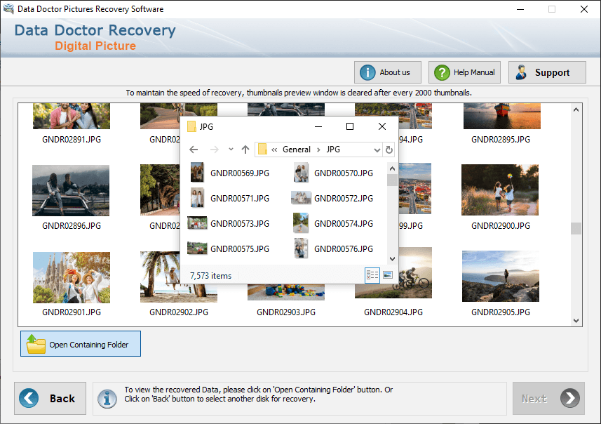This screenshot has height=424, width=601.
Task: Click the 7,573 items status text
Action: 211,275
